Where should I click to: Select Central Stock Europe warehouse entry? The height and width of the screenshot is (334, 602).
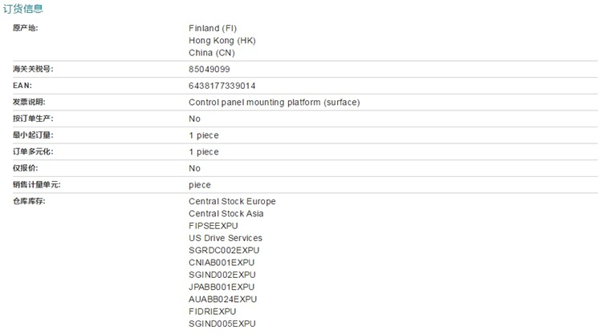(x=232, y=201)
